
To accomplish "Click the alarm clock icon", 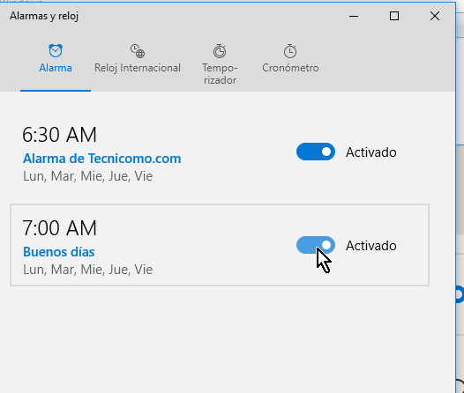I will point(56,50).
